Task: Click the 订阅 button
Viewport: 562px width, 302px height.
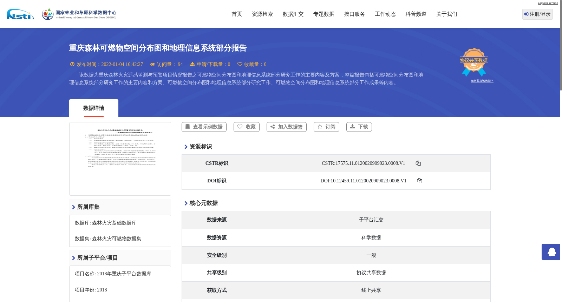Action: (326, 127)
